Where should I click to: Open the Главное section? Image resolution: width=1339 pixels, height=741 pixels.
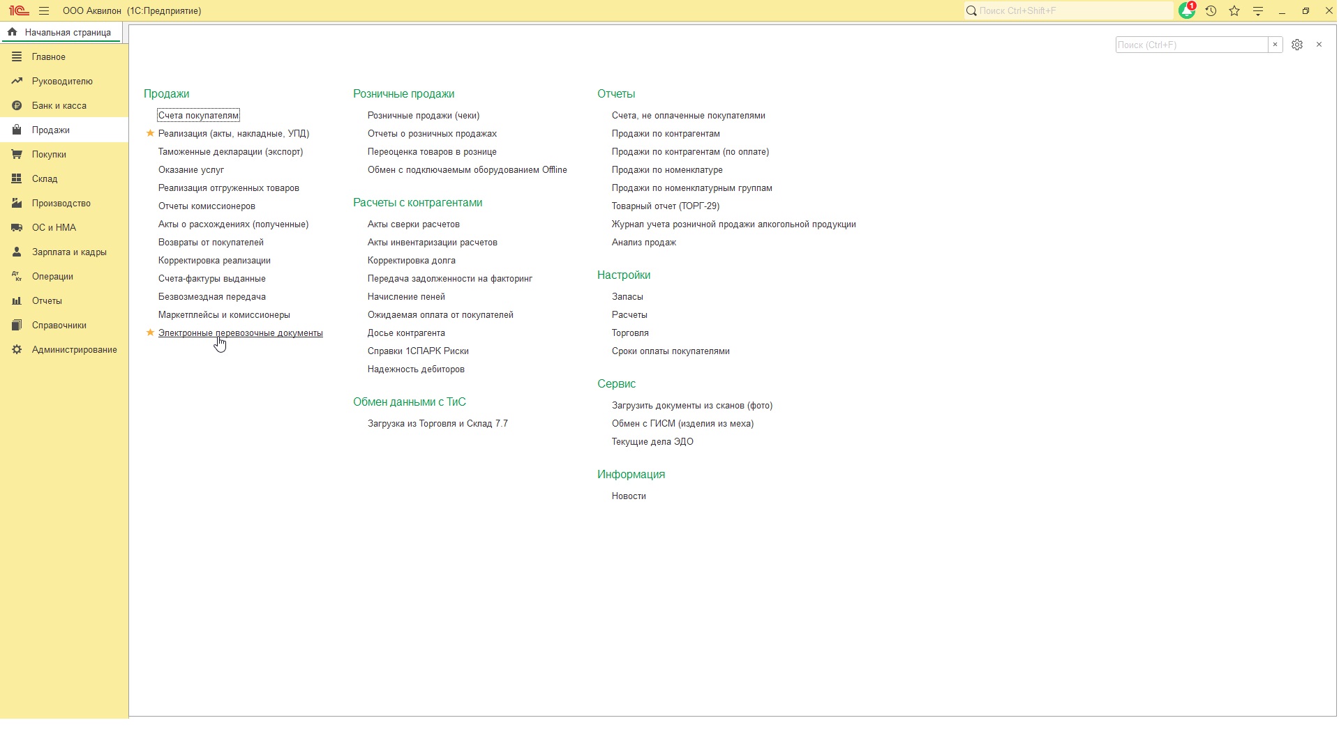coord(64,56)
